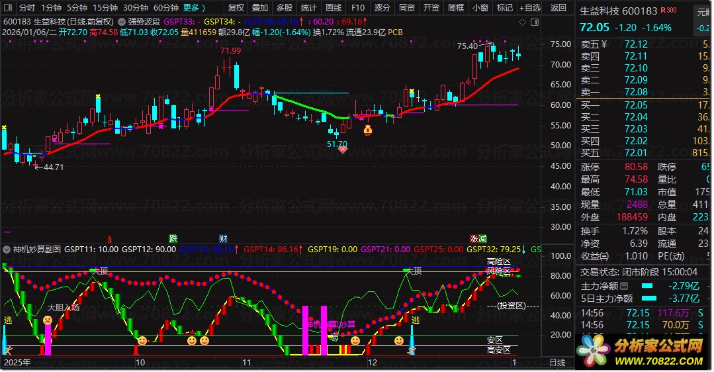
Task: Click the 买一 price 72.05
Action: click(x=636, y=105)
